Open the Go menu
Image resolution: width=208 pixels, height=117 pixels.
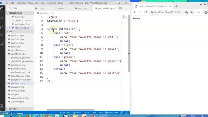pos(37,3)
